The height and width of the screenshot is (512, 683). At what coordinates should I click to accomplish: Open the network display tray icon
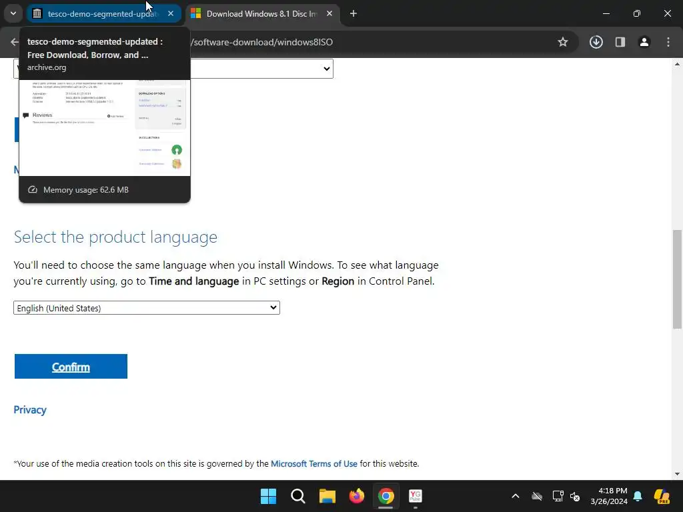558,496
